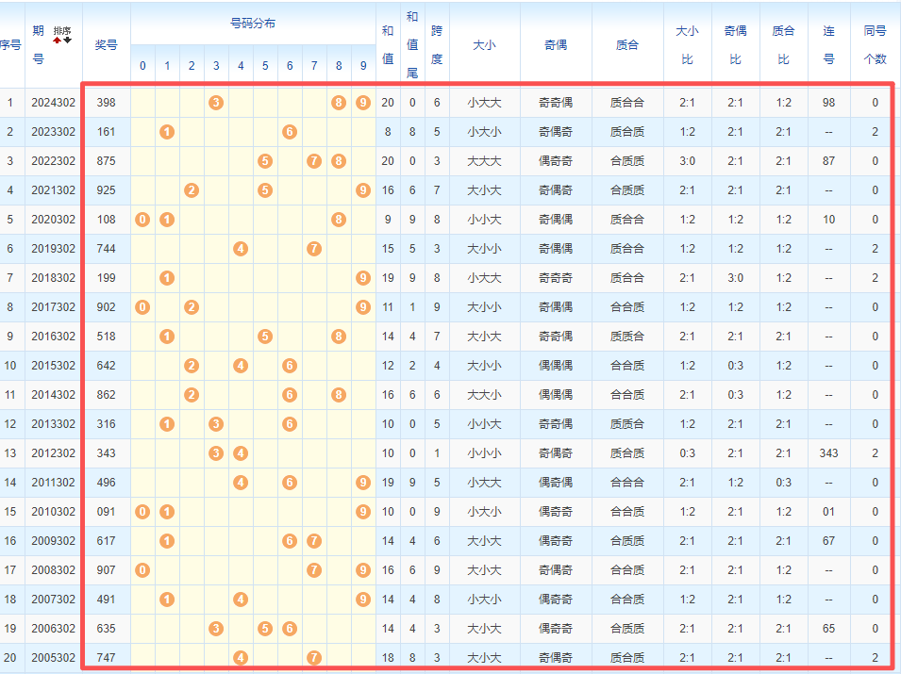This screenshot has width=901, height=674.
Task: Select the 大小比 column header
Action: coord(687,45)
